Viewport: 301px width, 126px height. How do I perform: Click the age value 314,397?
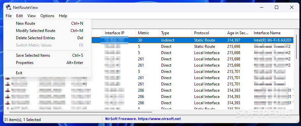234,40
